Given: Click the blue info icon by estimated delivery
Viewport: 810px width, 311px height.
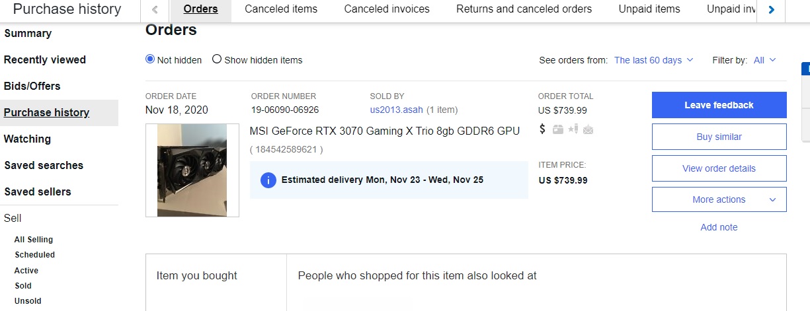Looking at the screenshot, I should [x=268, y=180].
